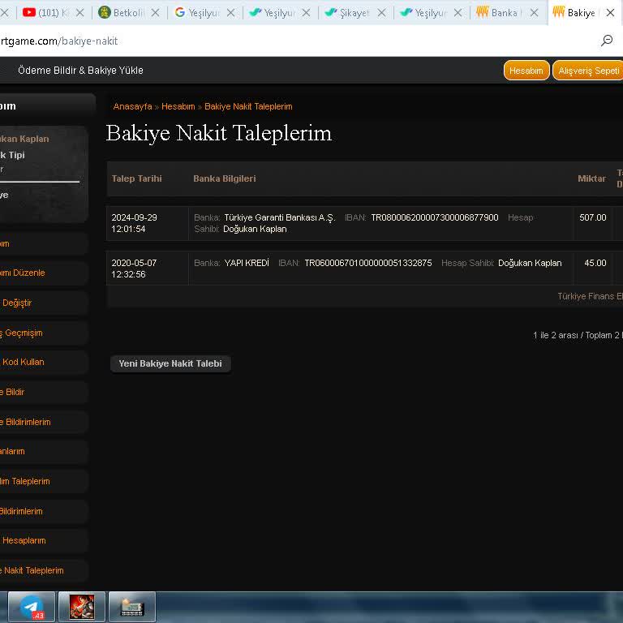Click Bakiye Nakit Taleplerim breadcrumb
The image size is (623, 623).
[x=248, y=106]
